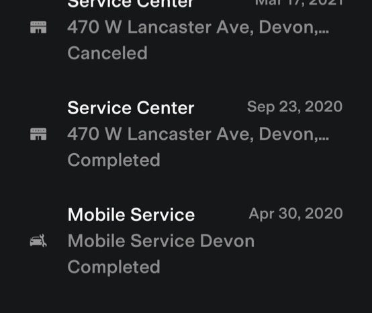This screenshot has width=372, height=313.
Task: Open the canceled Service Center appointment title
Action: 130,3
